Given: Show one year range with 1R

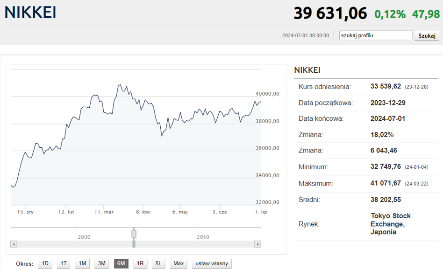Looking at the screenshot, I should (x=140, y=263).
